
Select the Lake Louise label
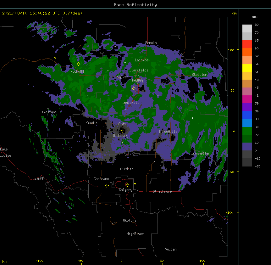pos(6,152)
